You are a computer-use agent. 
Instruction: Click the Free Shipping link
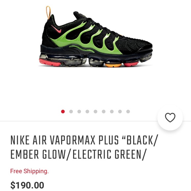click(30, 171)
